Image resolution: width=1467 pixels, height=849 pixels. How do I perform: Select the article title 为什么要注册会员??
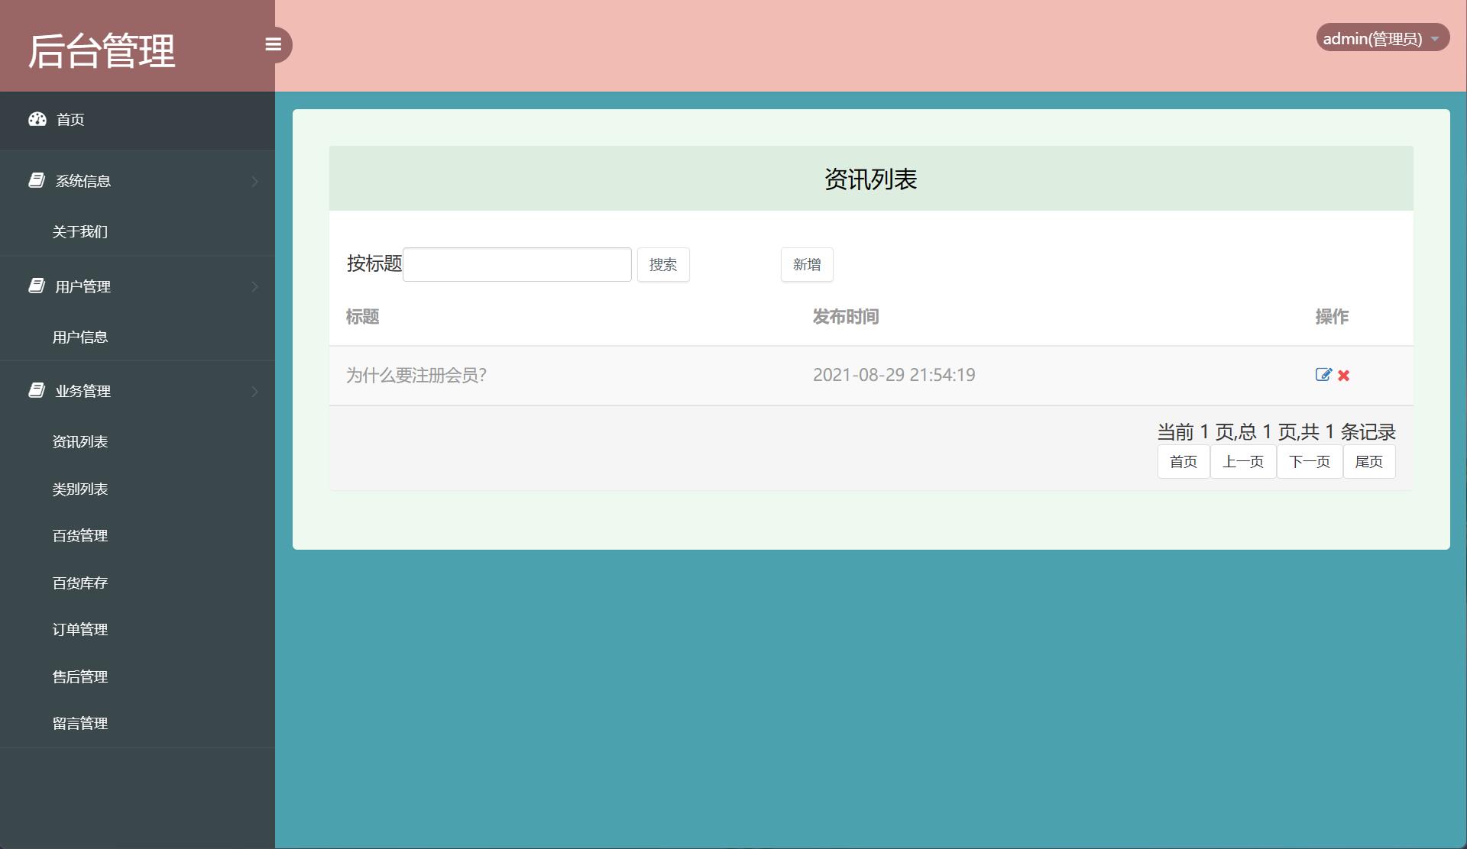(x=415, y=376)
